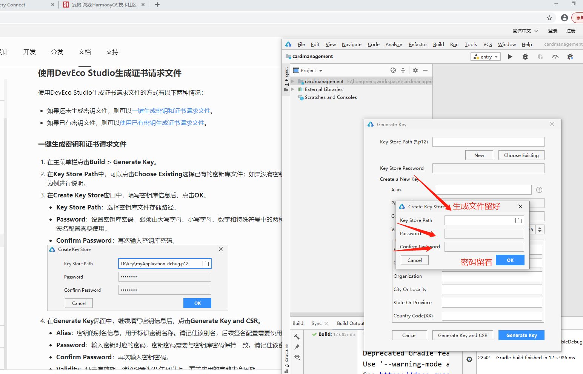Click the Run with Coverage shield icon
583x374 pixels.
tap(540, 57)
